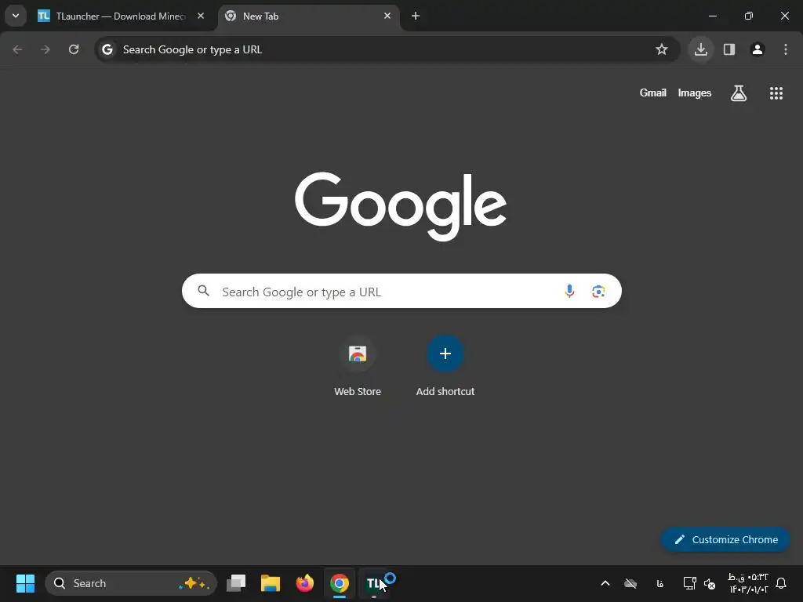Image resolution: width=803 pixels, height=602 pixels.
Task: Click into the Google search box
Action: click(x=402, y=292)
